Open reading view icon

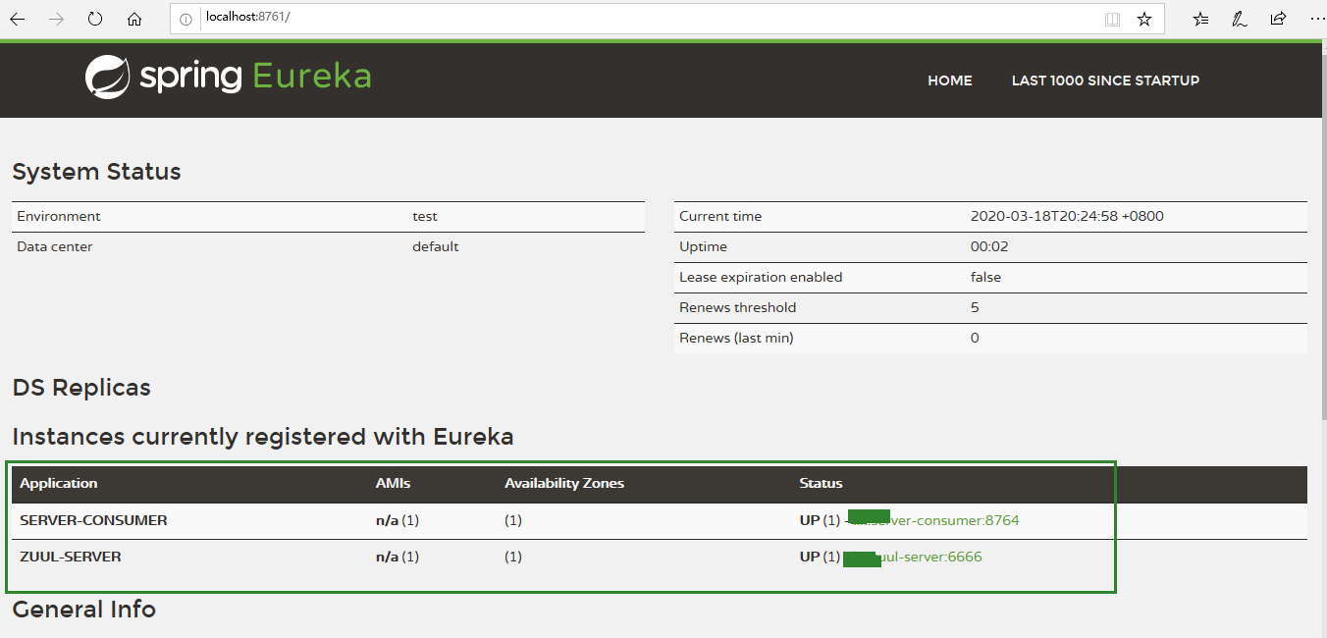click(x=1112, y=19)
